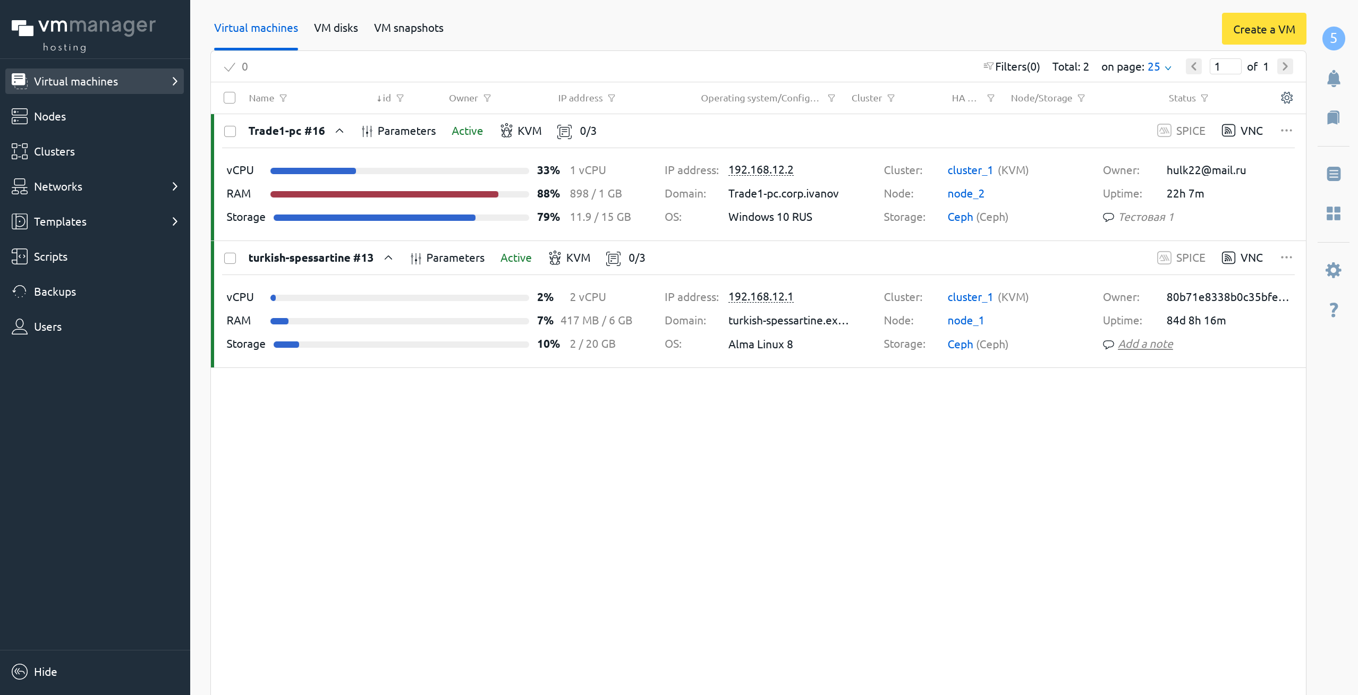
Task: Open VNC console for turkish-spessartine
Action: point(1243,258)
